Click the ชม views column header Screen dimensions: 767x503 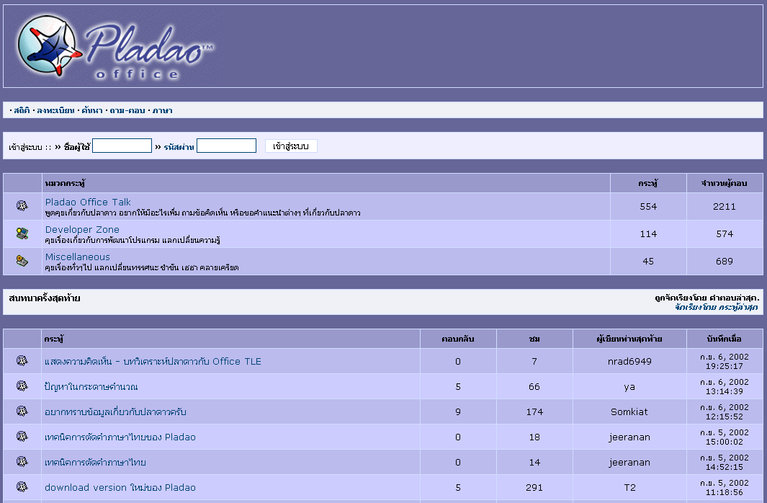click(534, 339)
